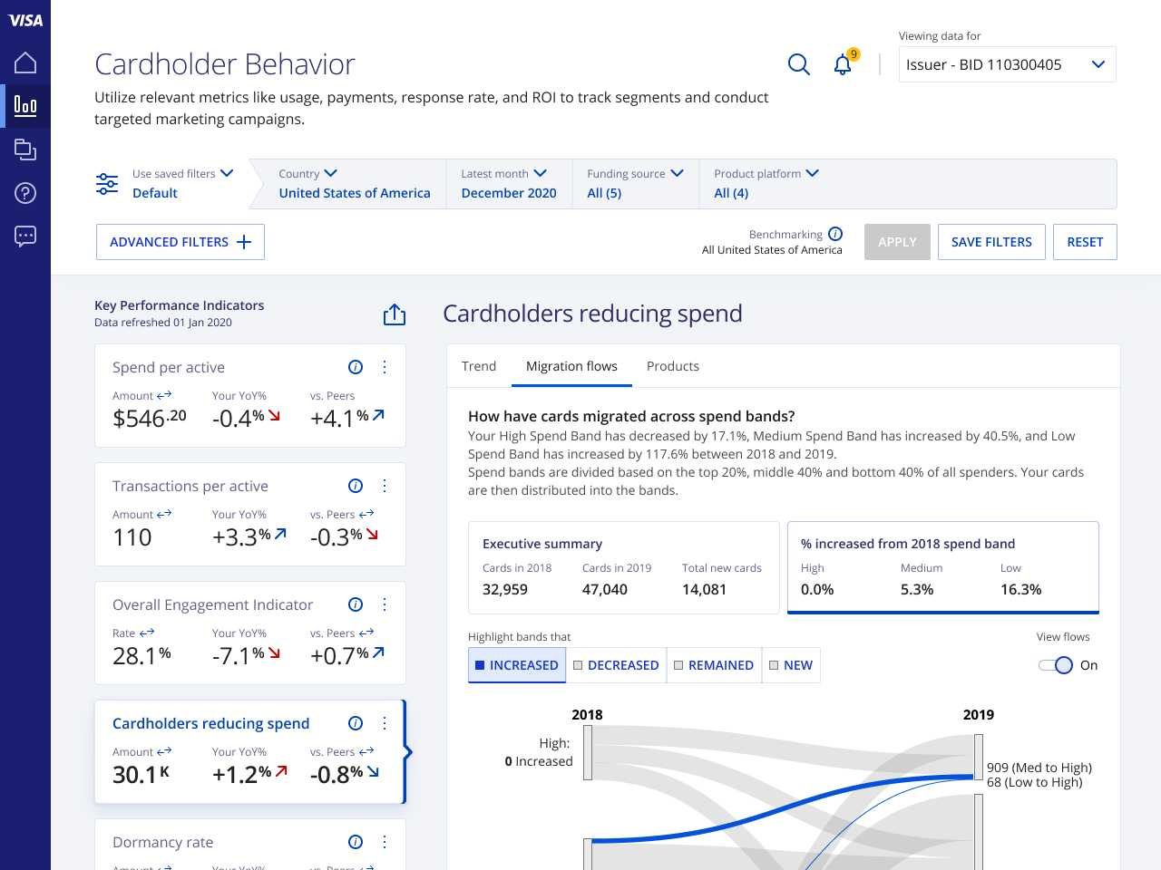Open info for Spend per active

click(356, 367)
